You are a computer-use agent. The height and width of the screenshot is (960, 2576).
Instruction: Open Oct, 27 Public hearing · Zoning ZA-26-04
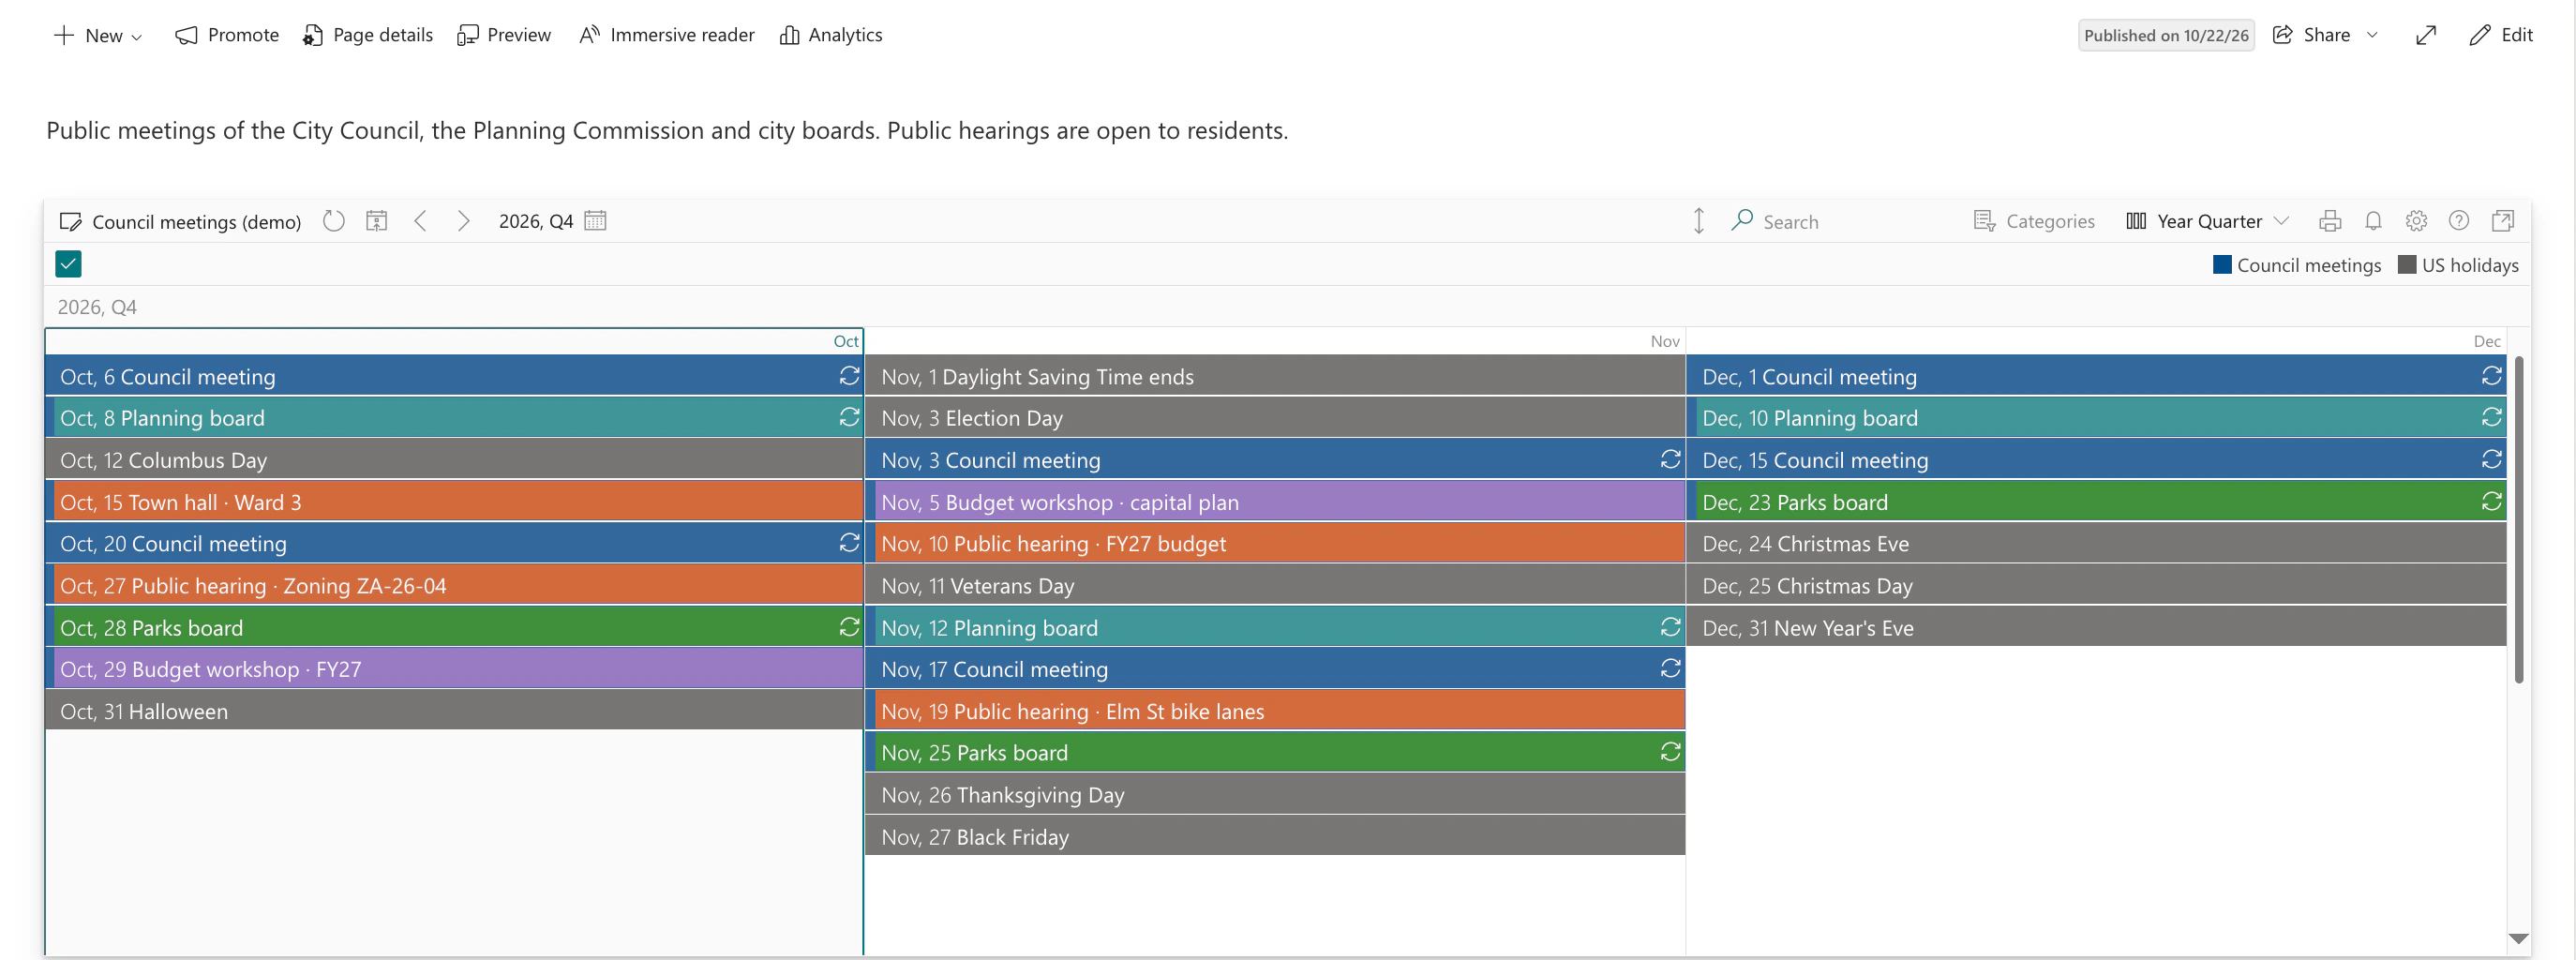(x=454, y=585)
